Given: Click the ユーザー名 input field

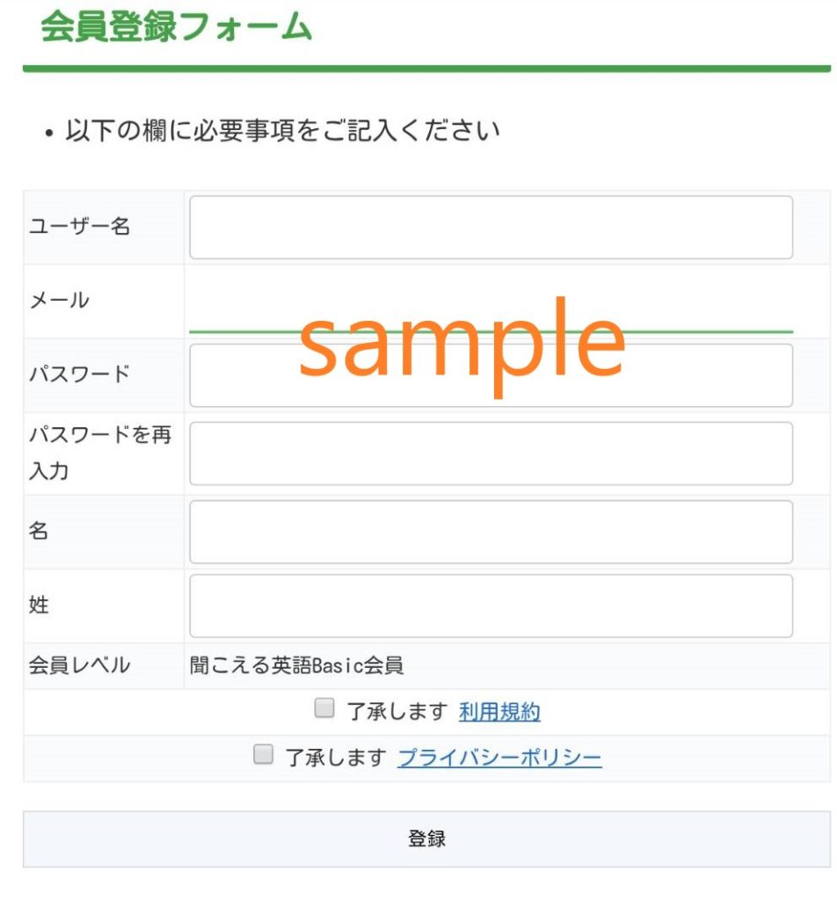Looking at the screenshot, I should [491, 227].
